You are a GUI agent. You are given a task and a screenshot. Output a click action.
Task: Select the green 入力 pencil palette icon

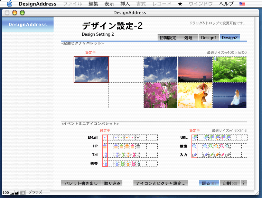point(211,155)
